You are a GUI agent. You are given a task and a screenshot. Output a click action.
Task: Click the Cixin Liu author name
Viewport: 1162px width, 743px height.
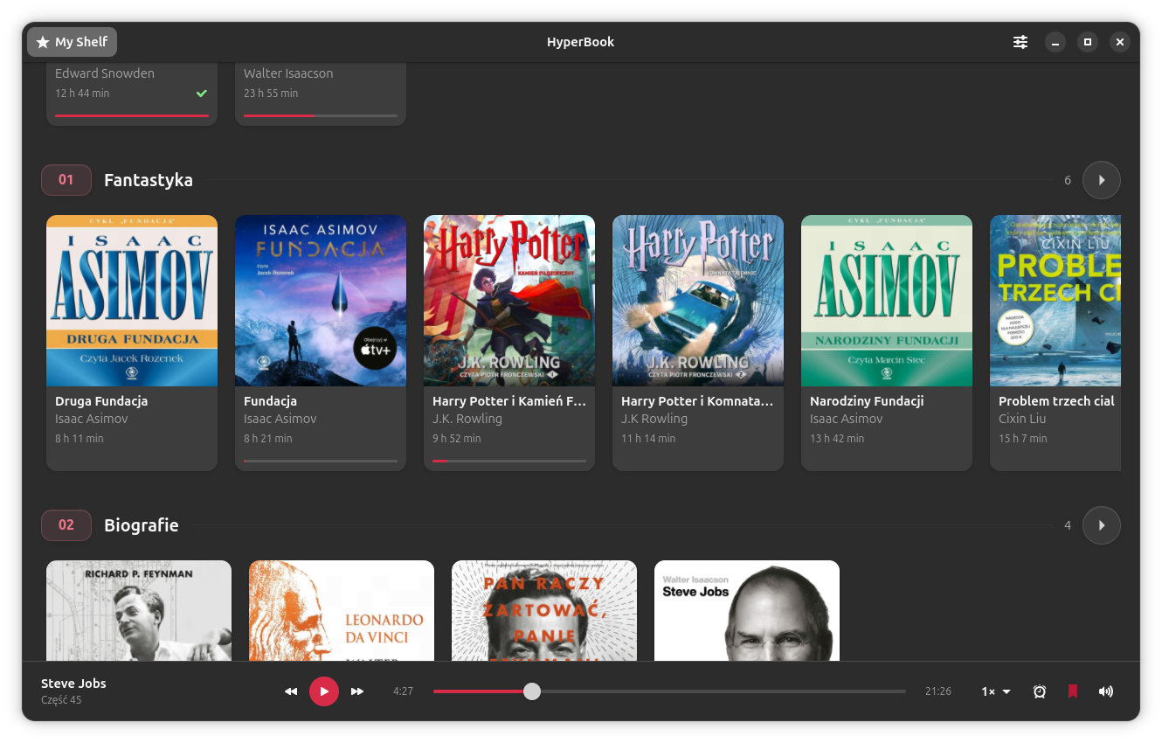1022,419
